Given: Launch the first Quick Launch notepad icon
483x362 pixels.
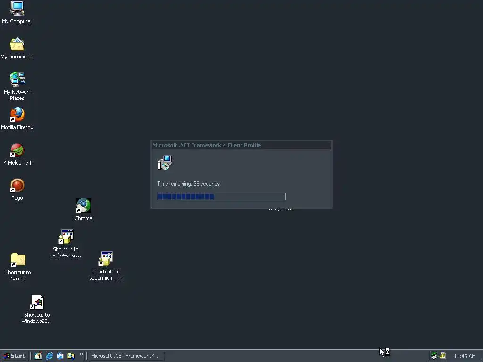Looking at the screenshot, I should pos(38,356).
